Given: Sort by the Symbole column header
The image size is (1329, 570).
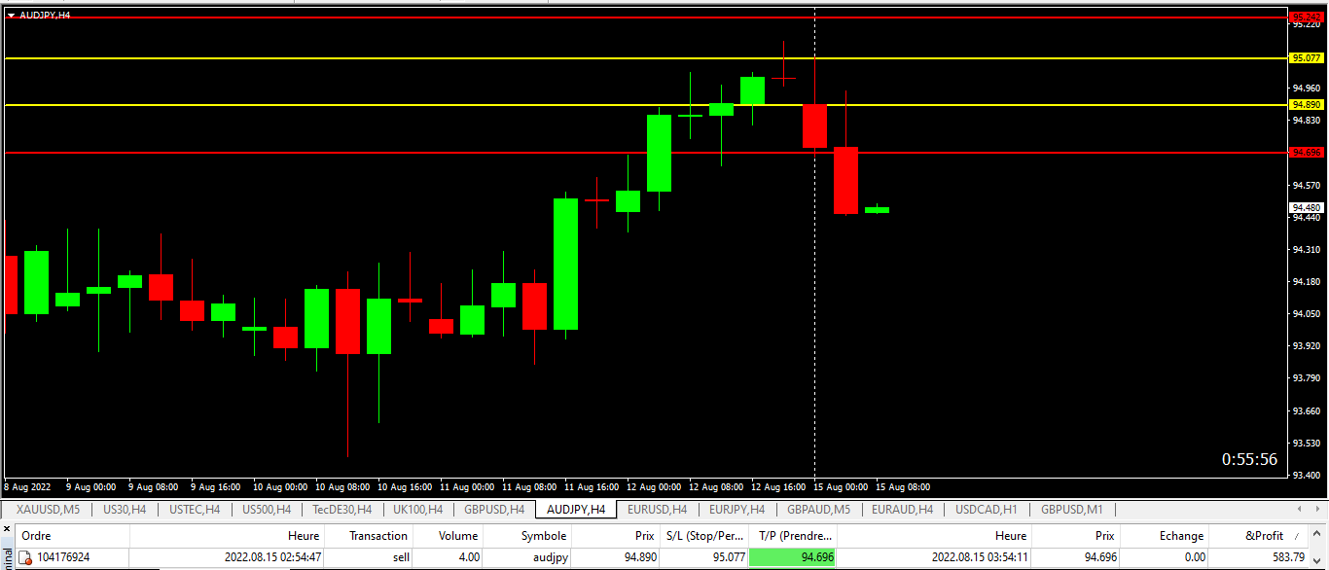Looking at the screenshot, I should pyautogui.click(x=527, y=536).
